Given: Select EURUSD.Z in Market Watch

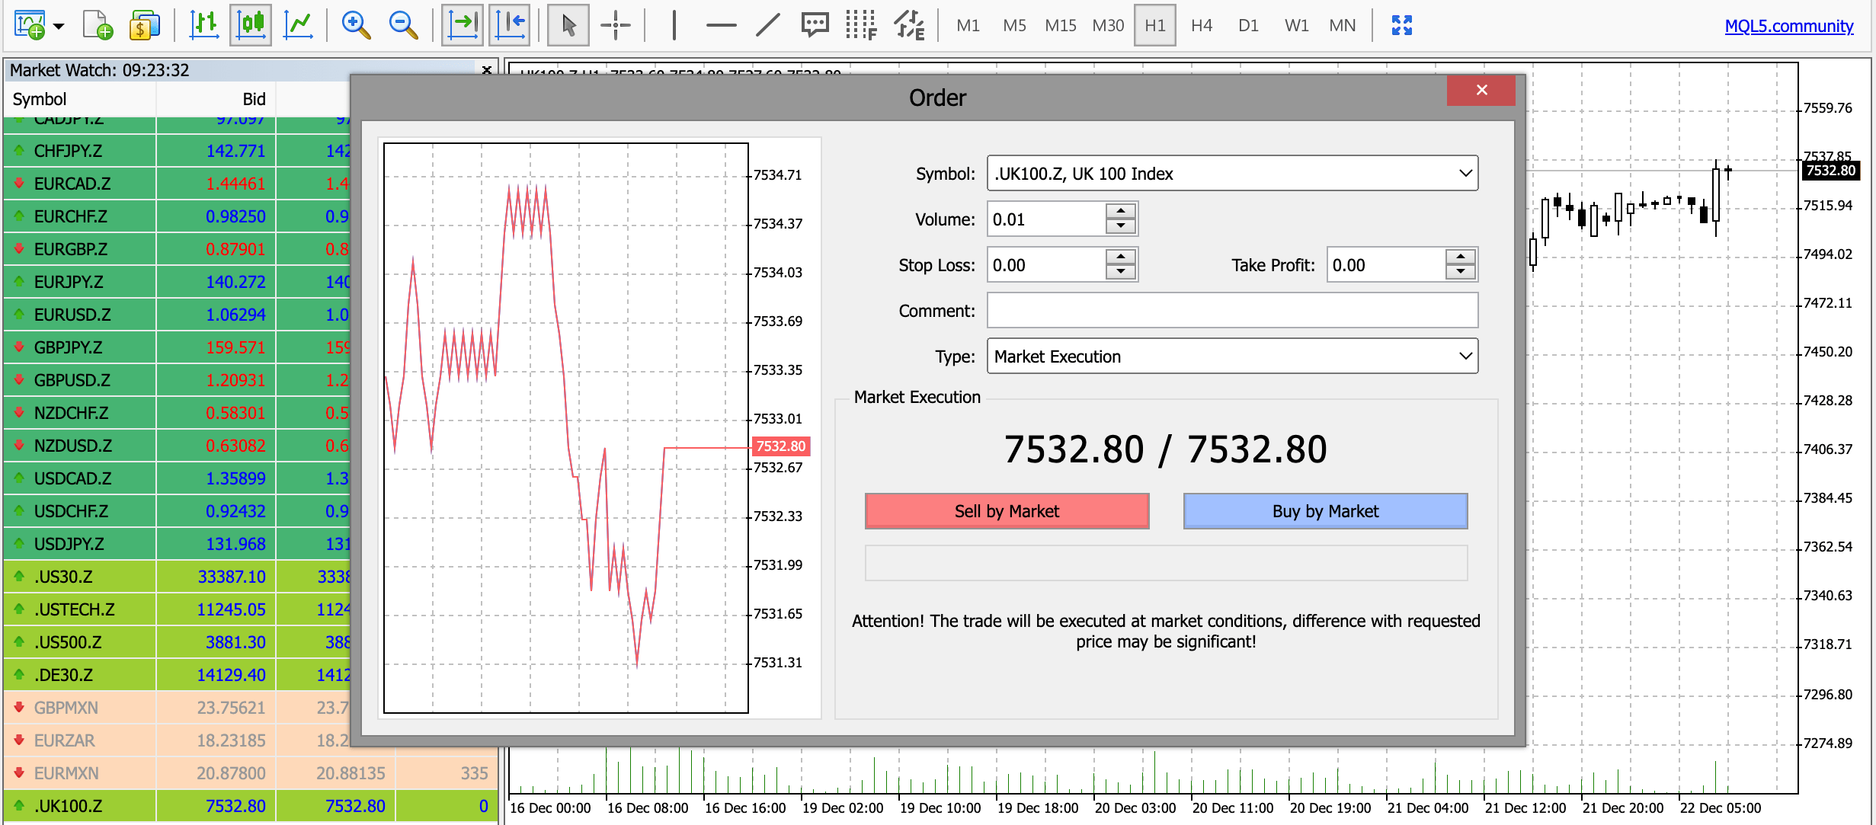Looking at the screenshot, I should [177, 315].
